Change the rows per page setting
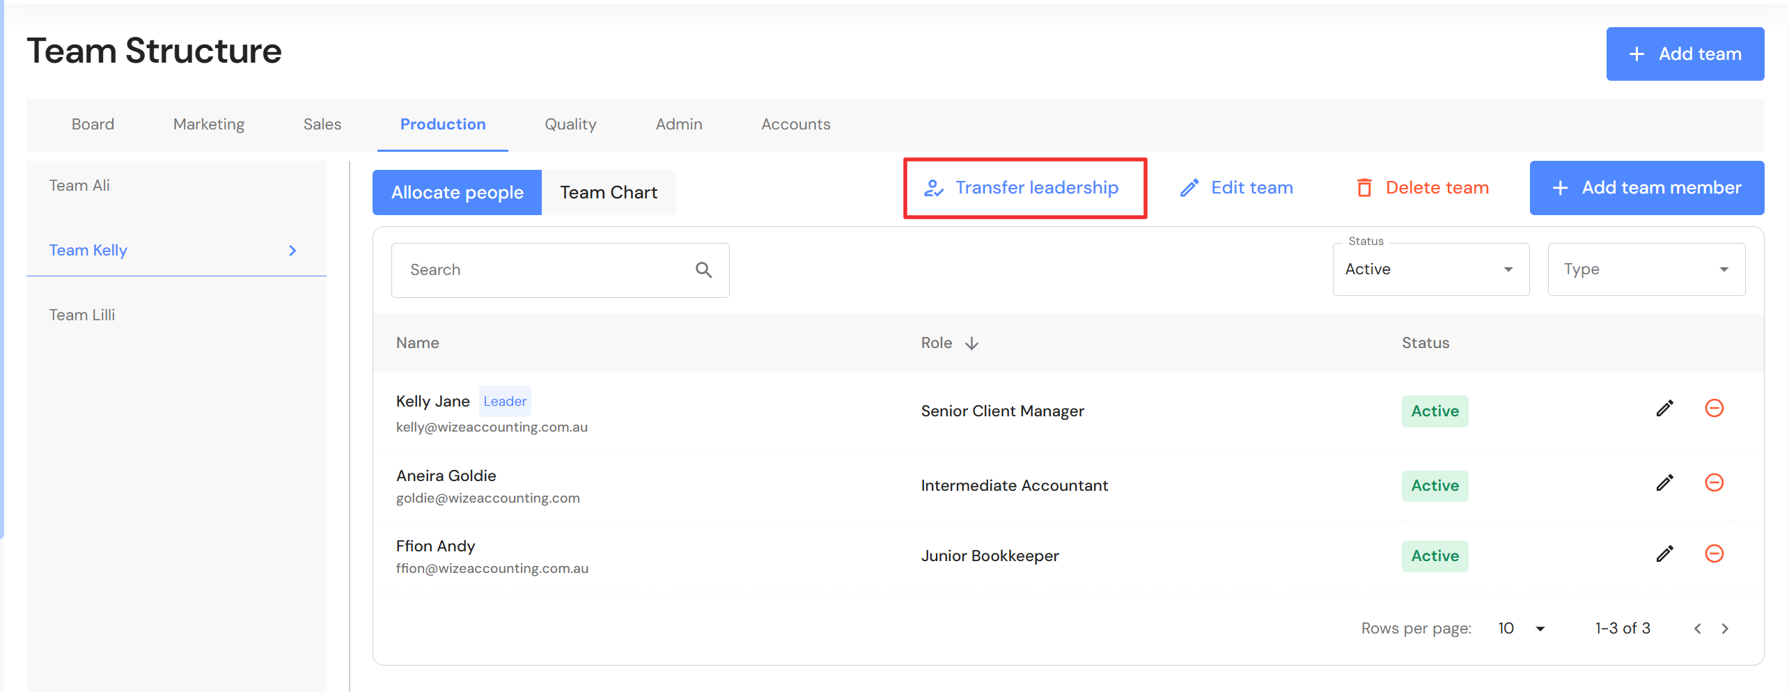The image size is (1789, 692). [x=1522, y=629]
